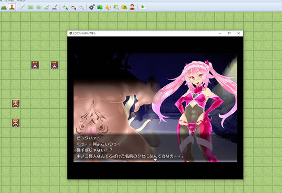This screenshot has width=282, height=193.
Task: Click the game window title bar
Action: click(155, 33)
